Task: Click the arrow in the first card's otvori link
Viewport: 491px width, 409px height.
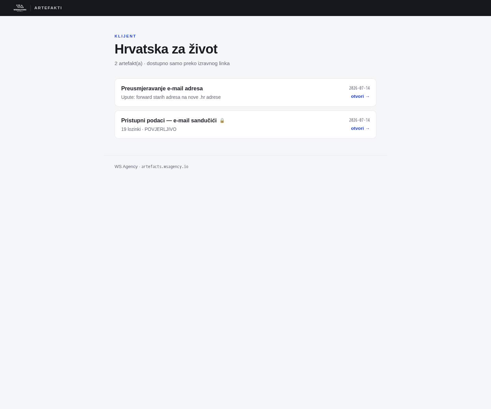Action: pyautogui.click(x=368, y=96)
